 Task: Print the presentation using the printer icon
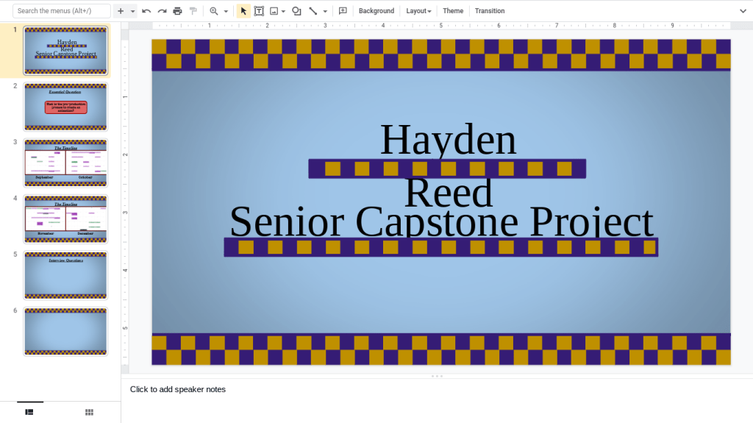[177, 11]
